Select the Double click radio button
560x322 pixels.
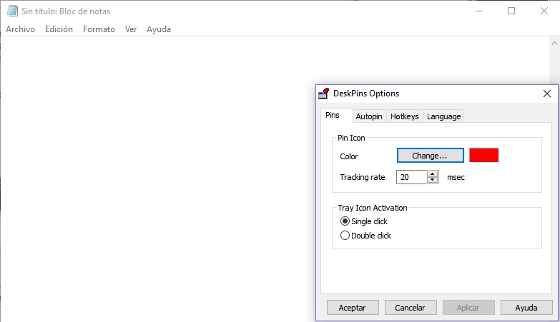(x=345, y=236)
